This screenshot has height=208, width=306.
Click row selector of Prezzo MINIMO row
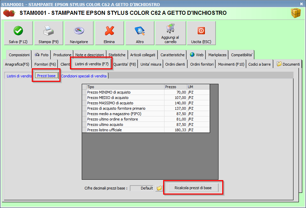[x=84, y=92]
